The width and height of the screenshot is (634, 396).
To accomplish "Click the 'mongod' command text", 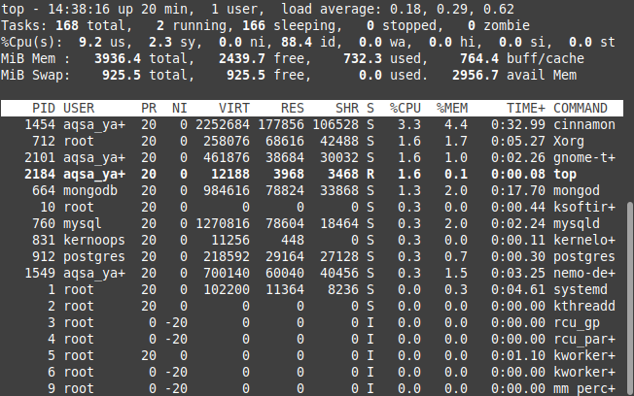I will [577, 191].
